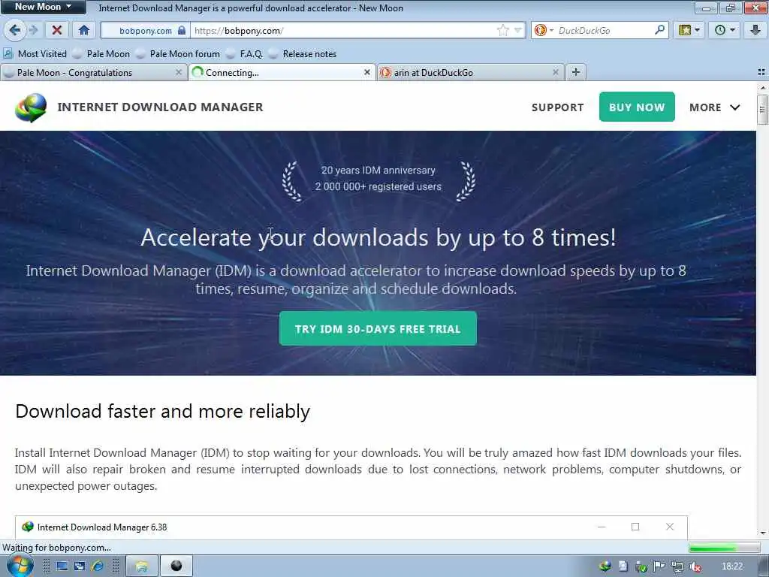Image resolution: width=769 pixels, height=577 pixels.
Task: Open a new tab with plus button
Action: click(x=576, y=72)
